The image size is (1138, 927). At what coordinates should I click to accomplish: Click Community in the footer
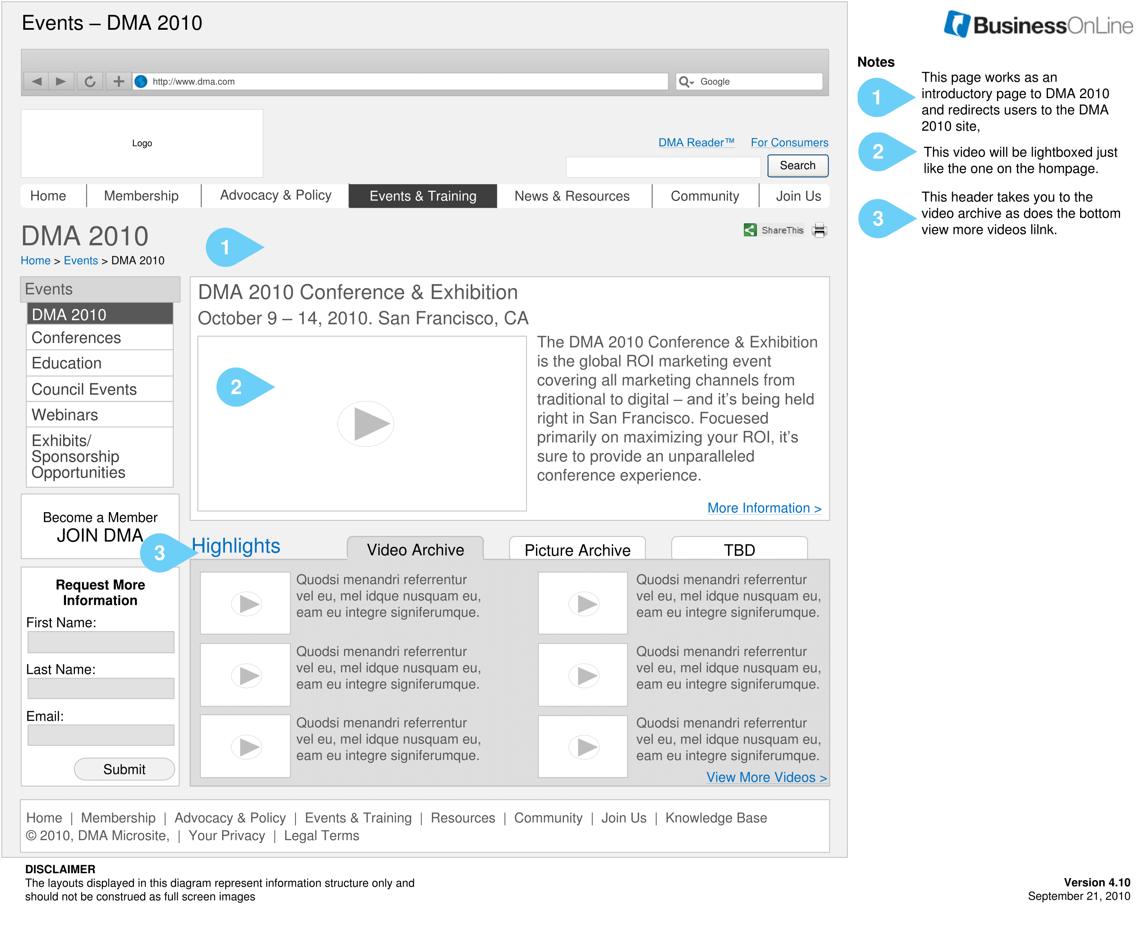pyautogui.click(x=548, y=817)
